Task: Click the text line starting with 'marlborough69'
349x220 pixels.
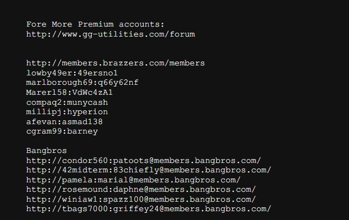Action: (x=82, y=83)
